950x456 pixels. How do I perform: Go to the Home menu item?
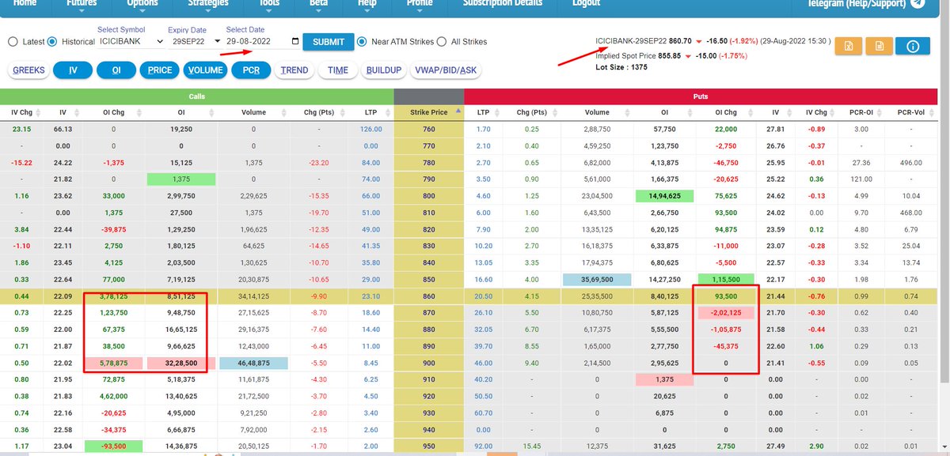[x=25, y=3]
